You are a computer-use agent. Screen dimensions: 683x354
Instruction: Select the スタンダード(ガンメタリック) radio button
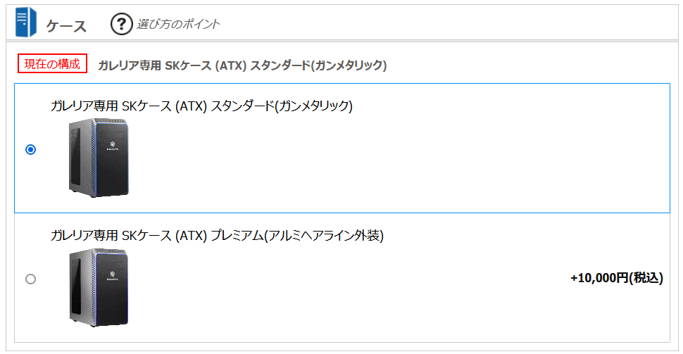[30, 150]
